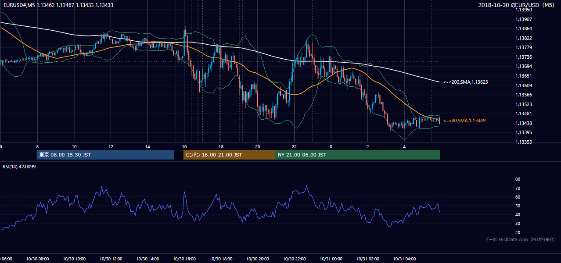Click the RSI(14) 42.0099 indicator label
The width and height of the screenshot is (561, 263).
coord(20,167)
